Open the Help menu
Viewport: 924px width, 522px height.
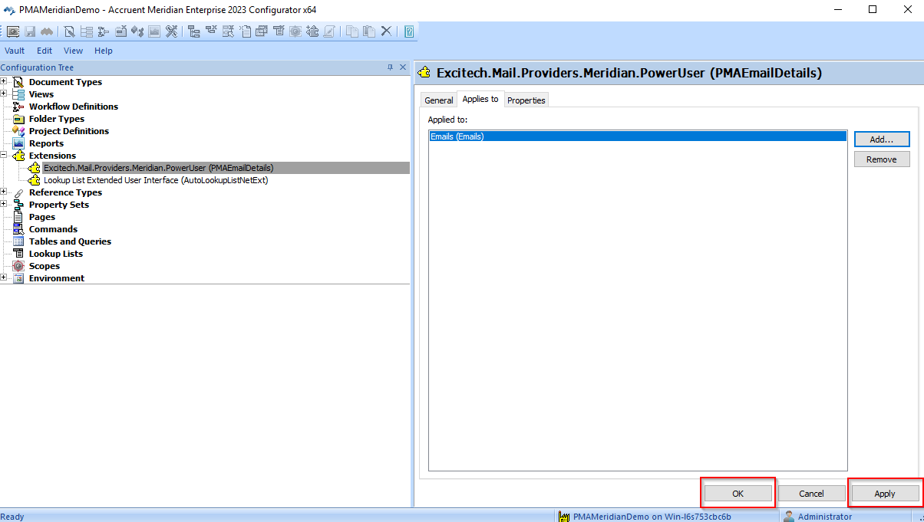[104, 51]
